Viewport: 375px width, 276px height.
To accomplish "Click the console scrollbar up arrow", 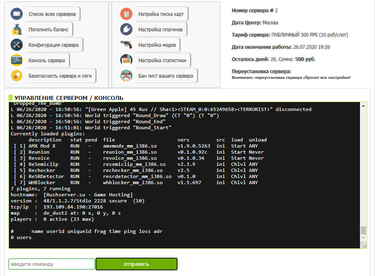I will 363,106.
